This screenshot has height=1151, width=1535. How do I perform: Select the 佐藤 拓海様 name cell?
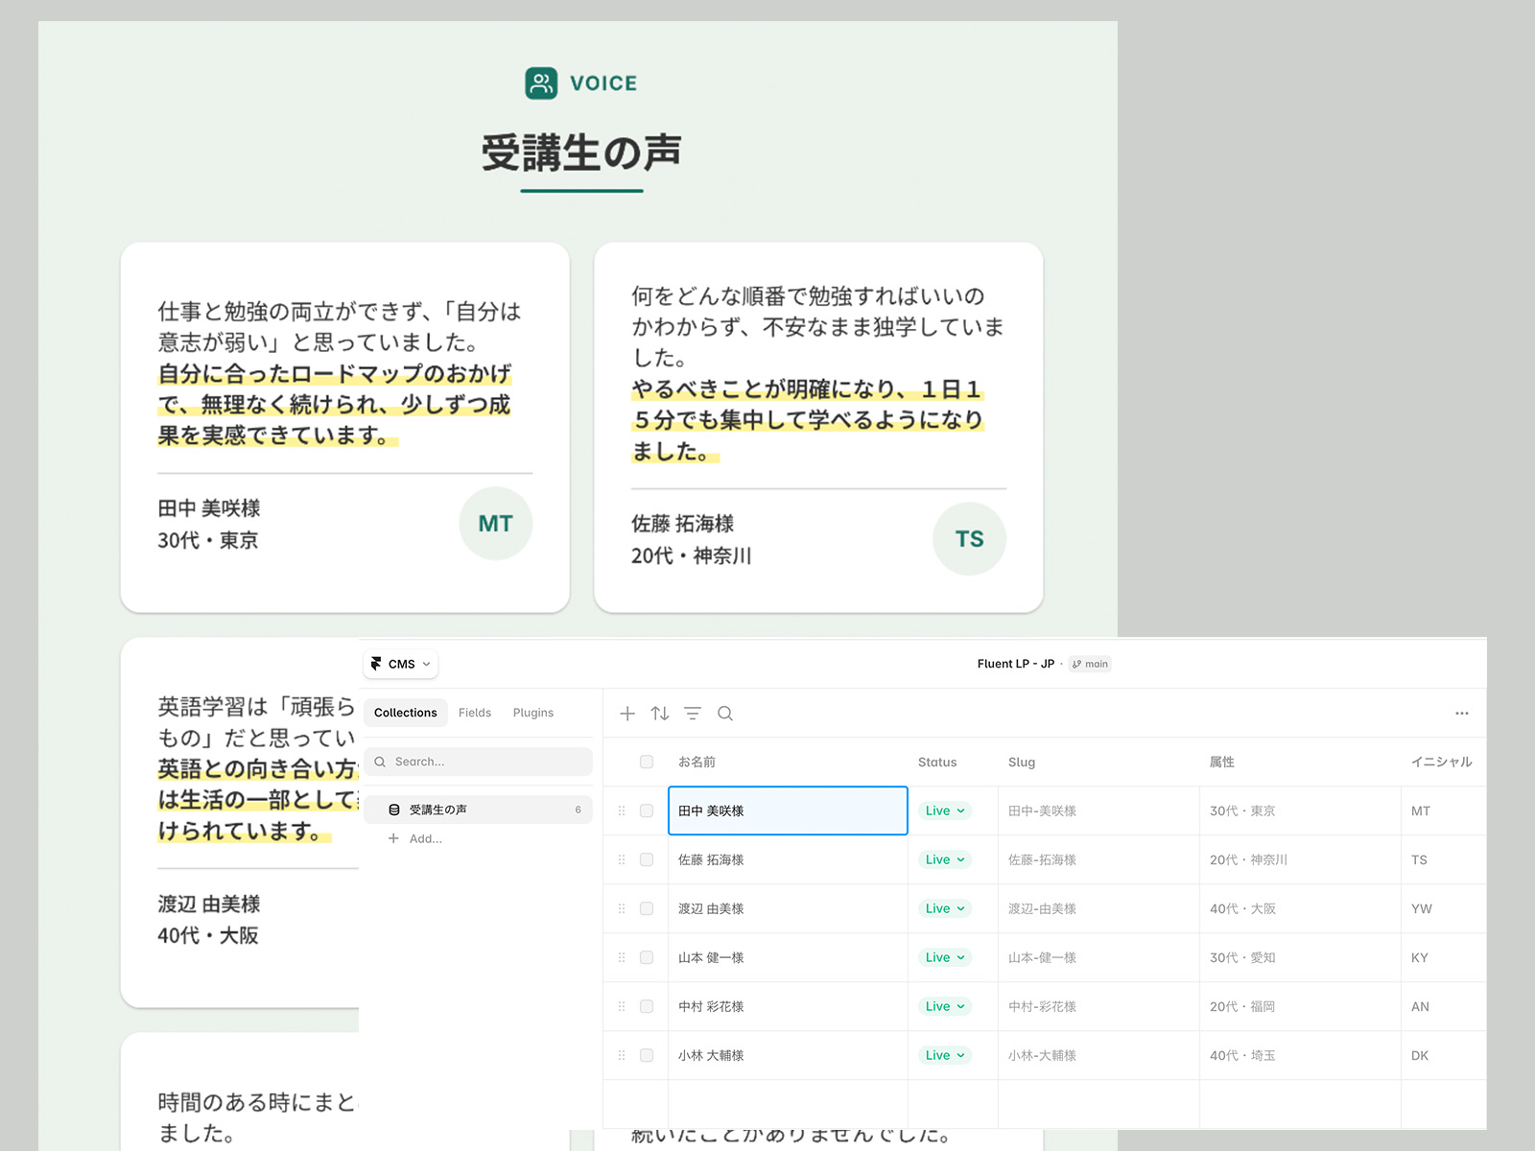788,859
